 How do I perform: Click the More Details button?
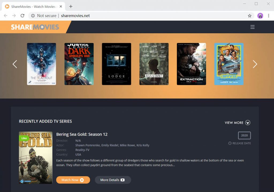pyautogui.click(x=113, y=180)
